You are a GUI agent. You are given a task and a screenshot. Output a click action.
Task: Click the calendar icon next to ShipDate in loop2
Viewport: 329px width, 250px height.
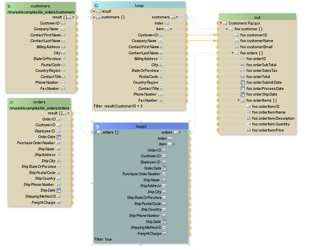click(164, 221)
